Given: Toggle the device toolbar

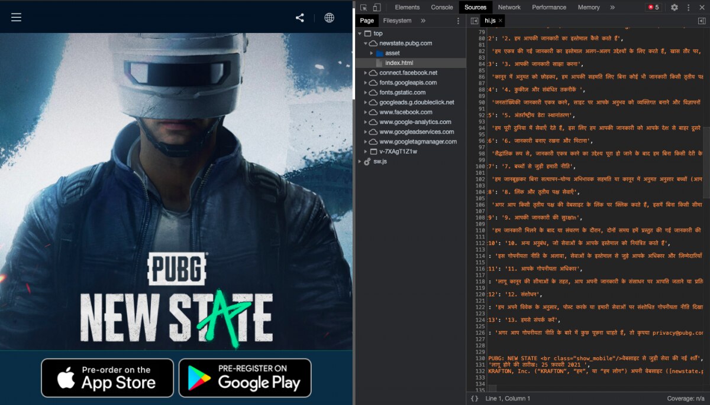Looking at the screenshot, I should tap(377, 8).
